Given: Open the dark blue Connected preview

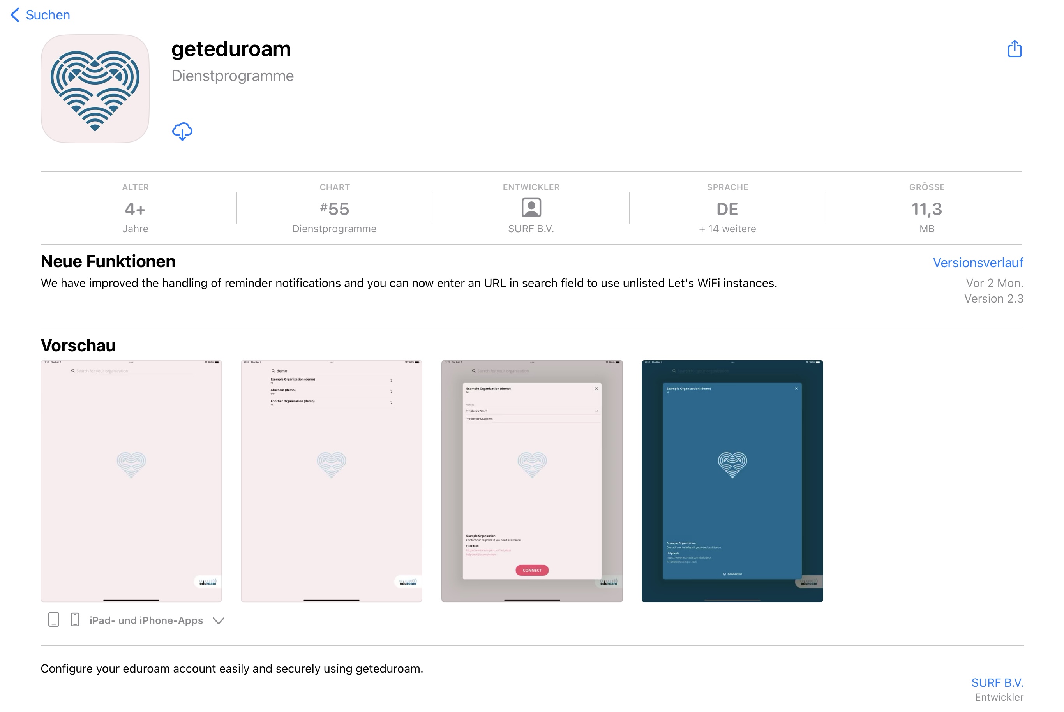Looking at the screenshot, I should (732, 481).
